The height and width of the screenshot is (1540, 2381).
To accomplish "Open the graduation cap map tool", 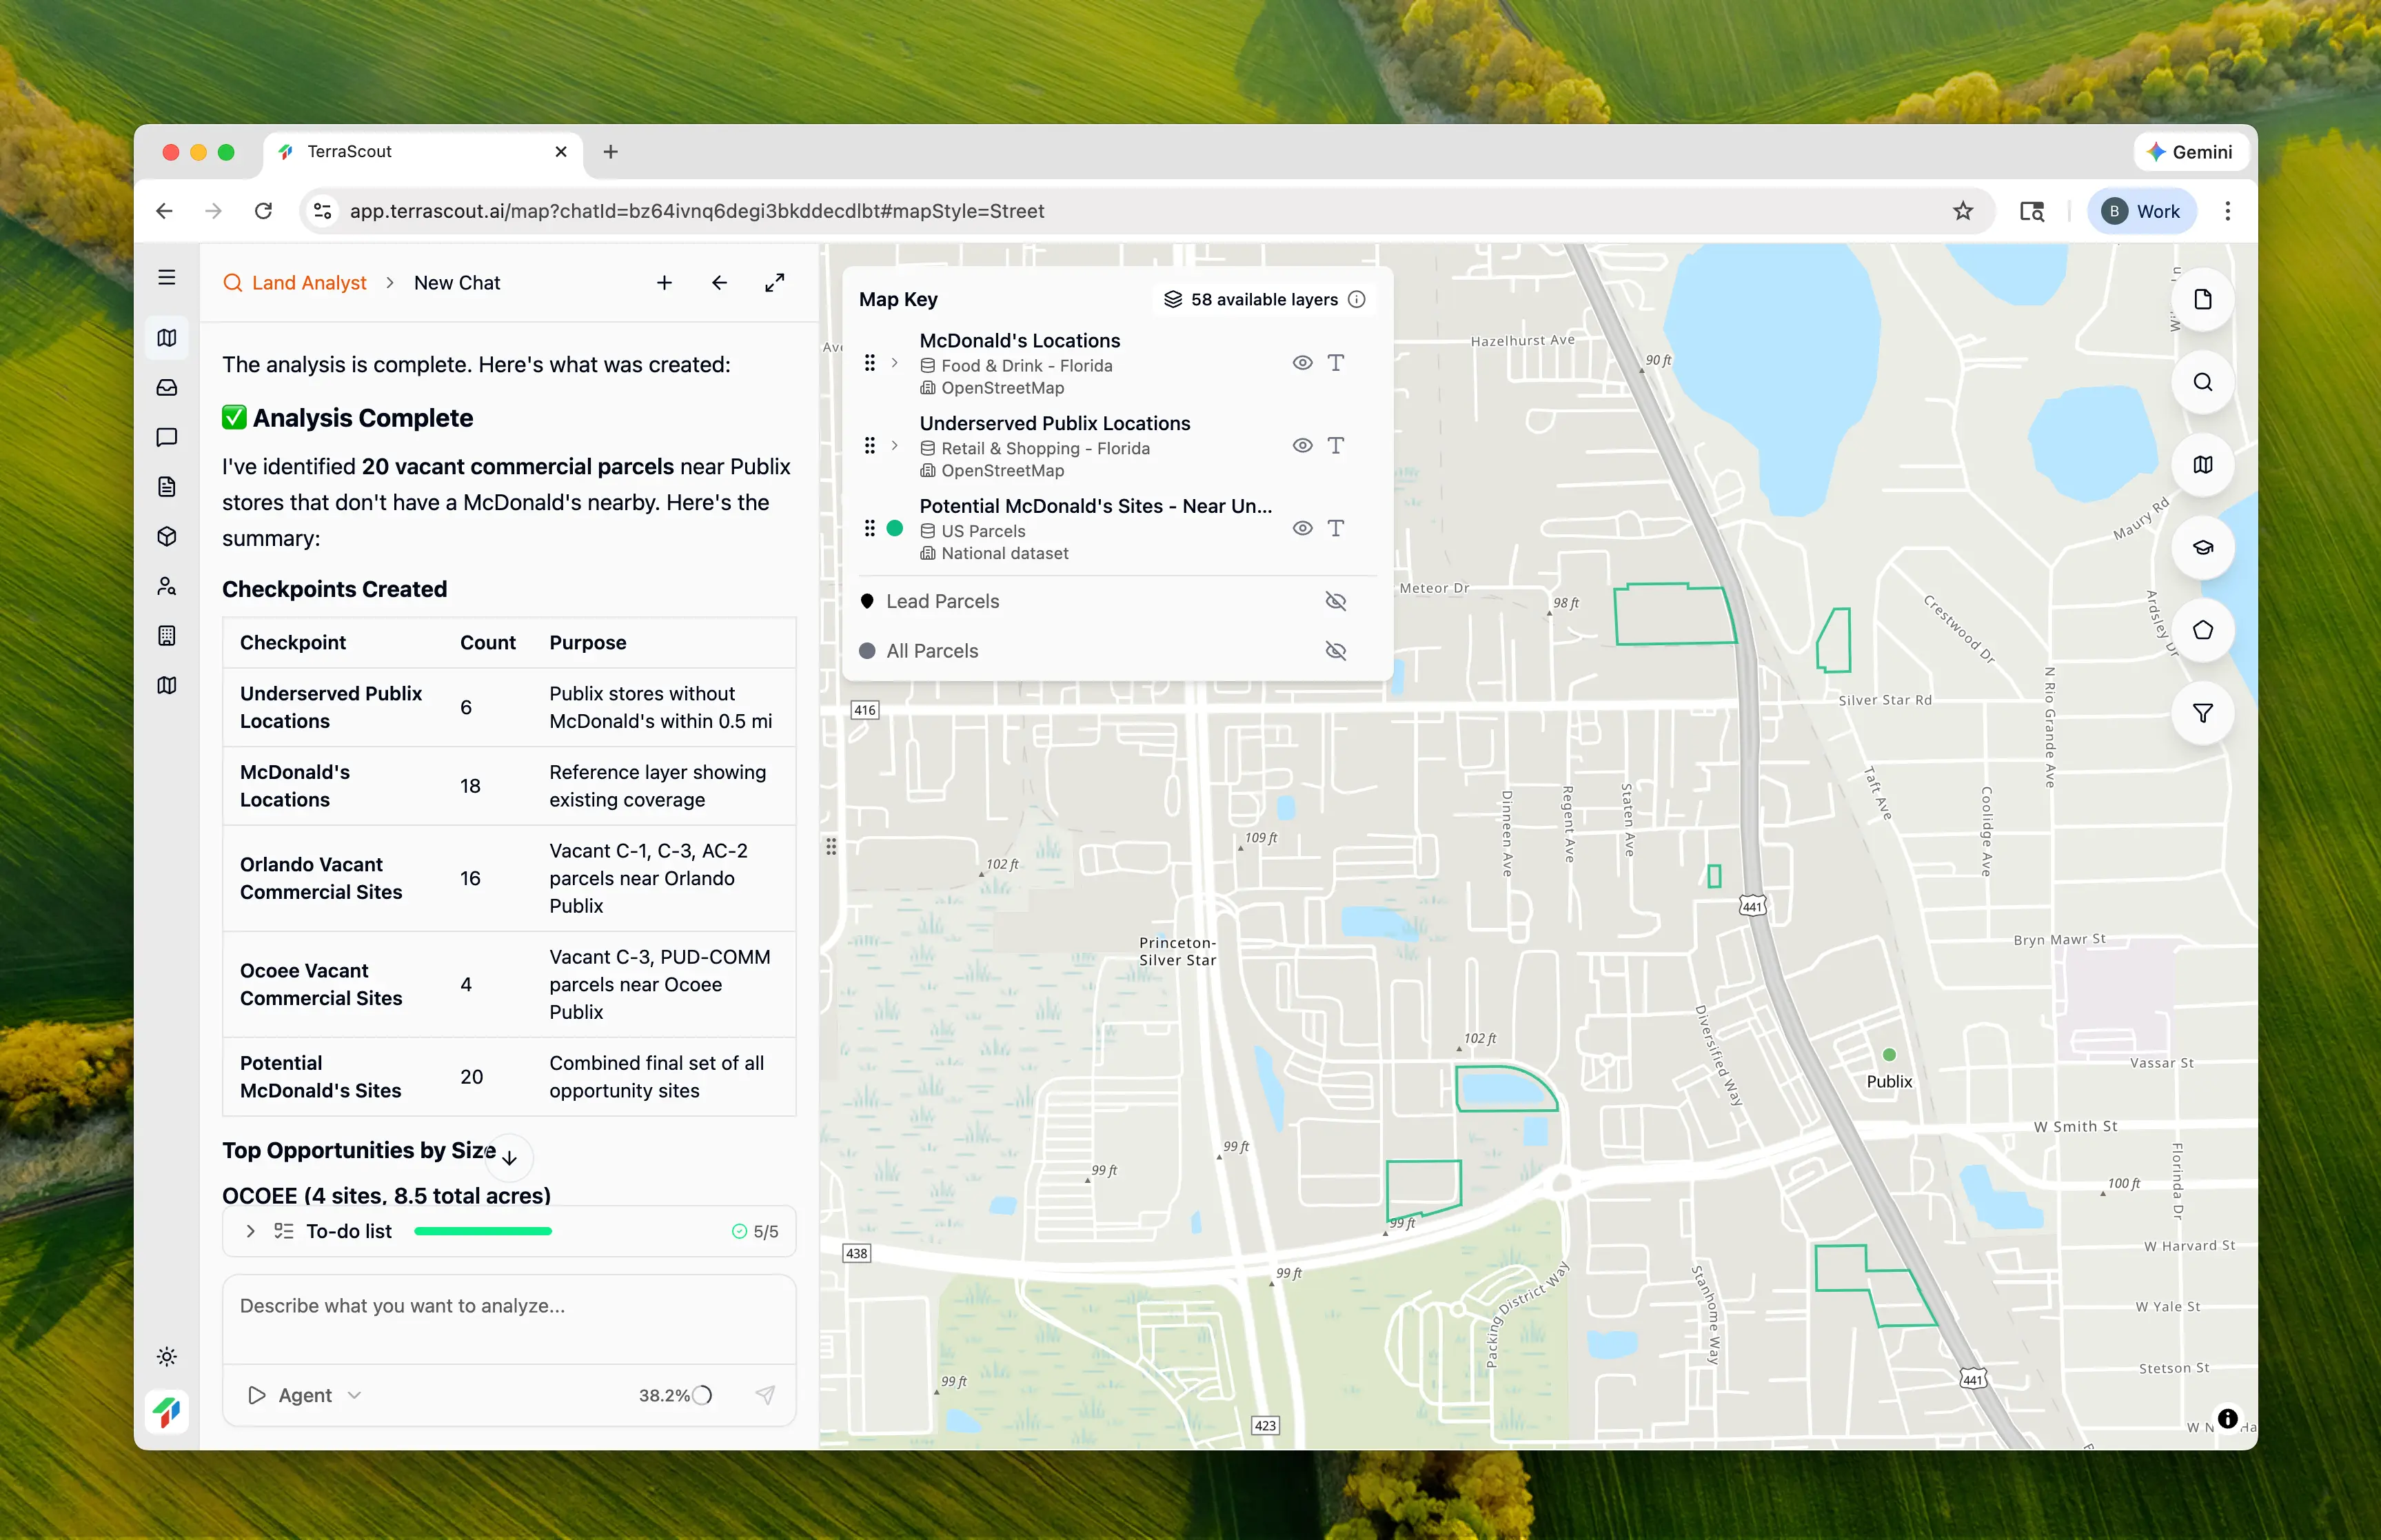I will coord(2202,547).
